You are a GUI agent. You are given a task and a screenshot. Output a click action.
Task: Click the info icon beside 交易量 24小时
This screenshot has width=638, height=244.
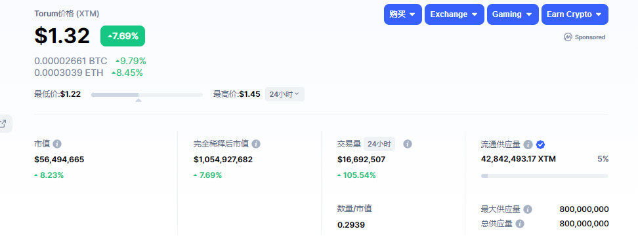point(408,144)
